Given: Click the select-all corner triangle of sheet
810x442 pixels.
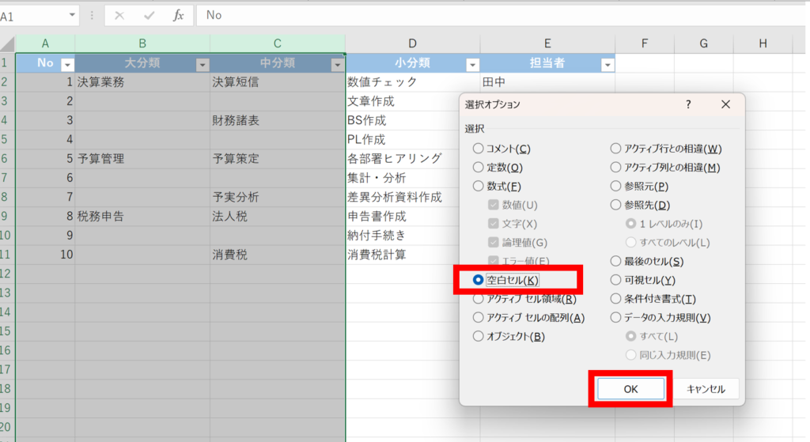Looking at the screenshot, I should coord(8,43).
